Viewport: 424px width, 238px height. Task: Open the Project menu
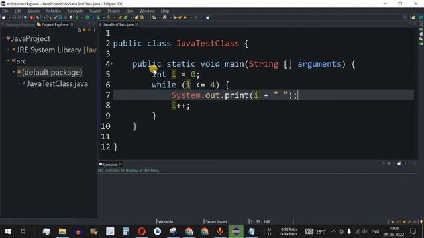coord(113,11)
